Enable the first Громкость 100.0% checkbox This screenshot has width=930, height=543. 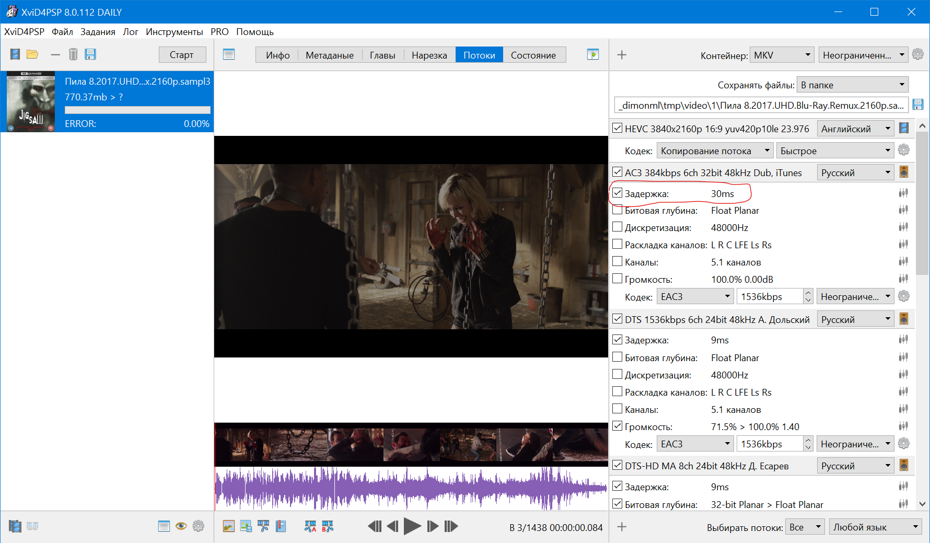point(618,279)
